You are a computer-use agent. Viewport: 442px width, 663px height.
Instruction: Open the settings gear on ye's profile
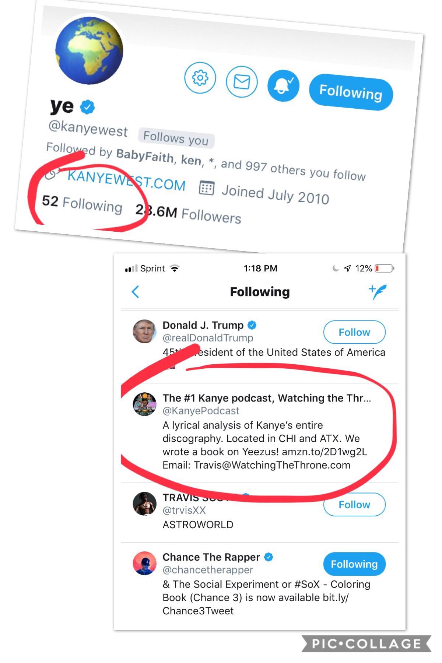[x=200, y=78]
